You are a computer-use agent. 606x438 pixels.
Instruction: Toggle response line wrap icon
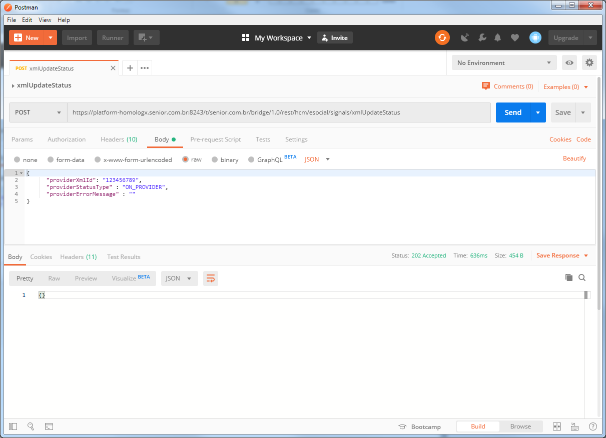[x=211, y=278]
